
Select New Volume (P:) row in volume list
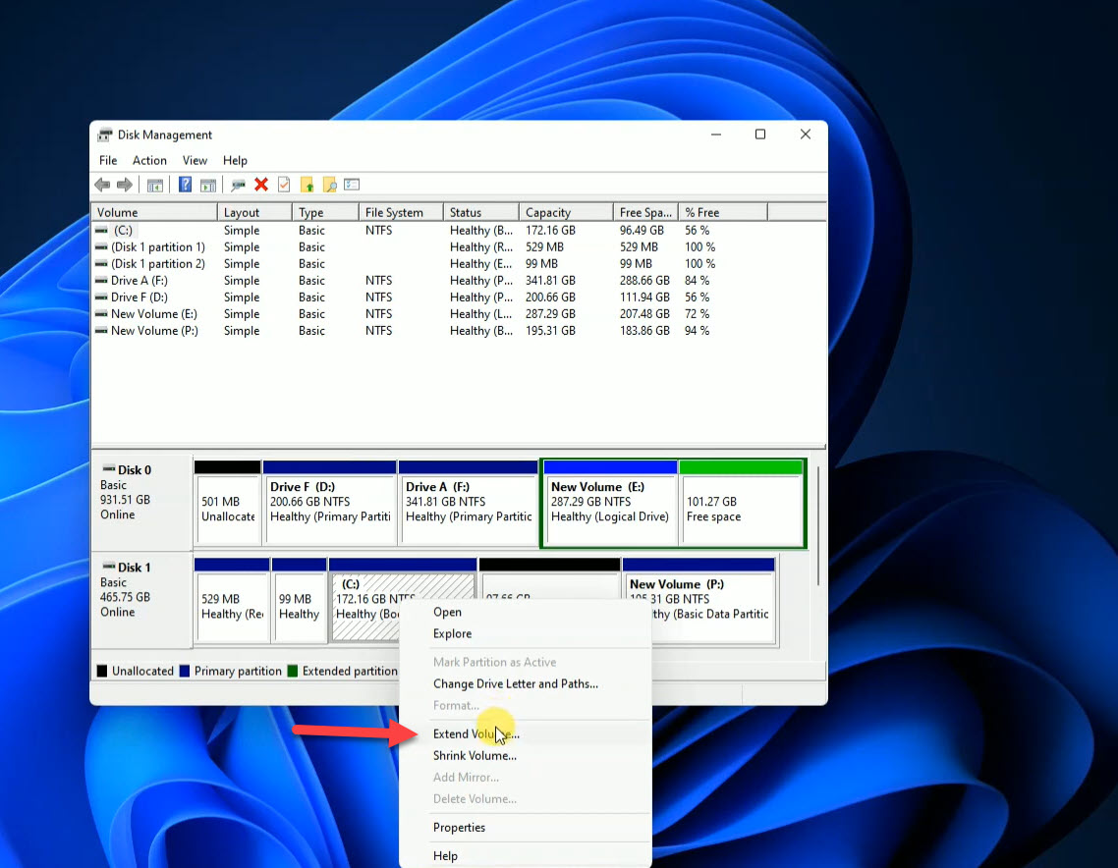[154, 331]
